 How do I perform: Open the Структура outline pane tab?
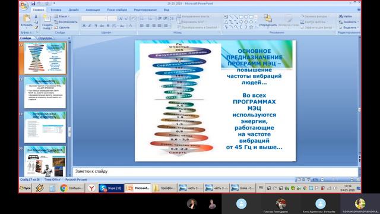point(45,38)
